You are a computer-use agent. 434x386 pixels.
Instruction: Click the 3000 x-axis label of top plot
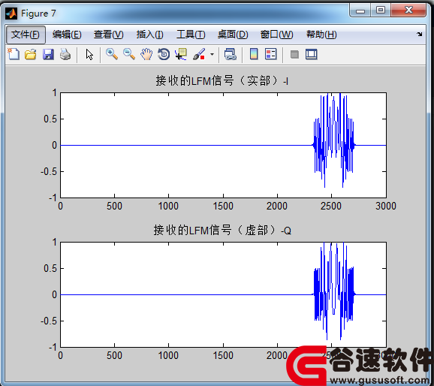386,206
